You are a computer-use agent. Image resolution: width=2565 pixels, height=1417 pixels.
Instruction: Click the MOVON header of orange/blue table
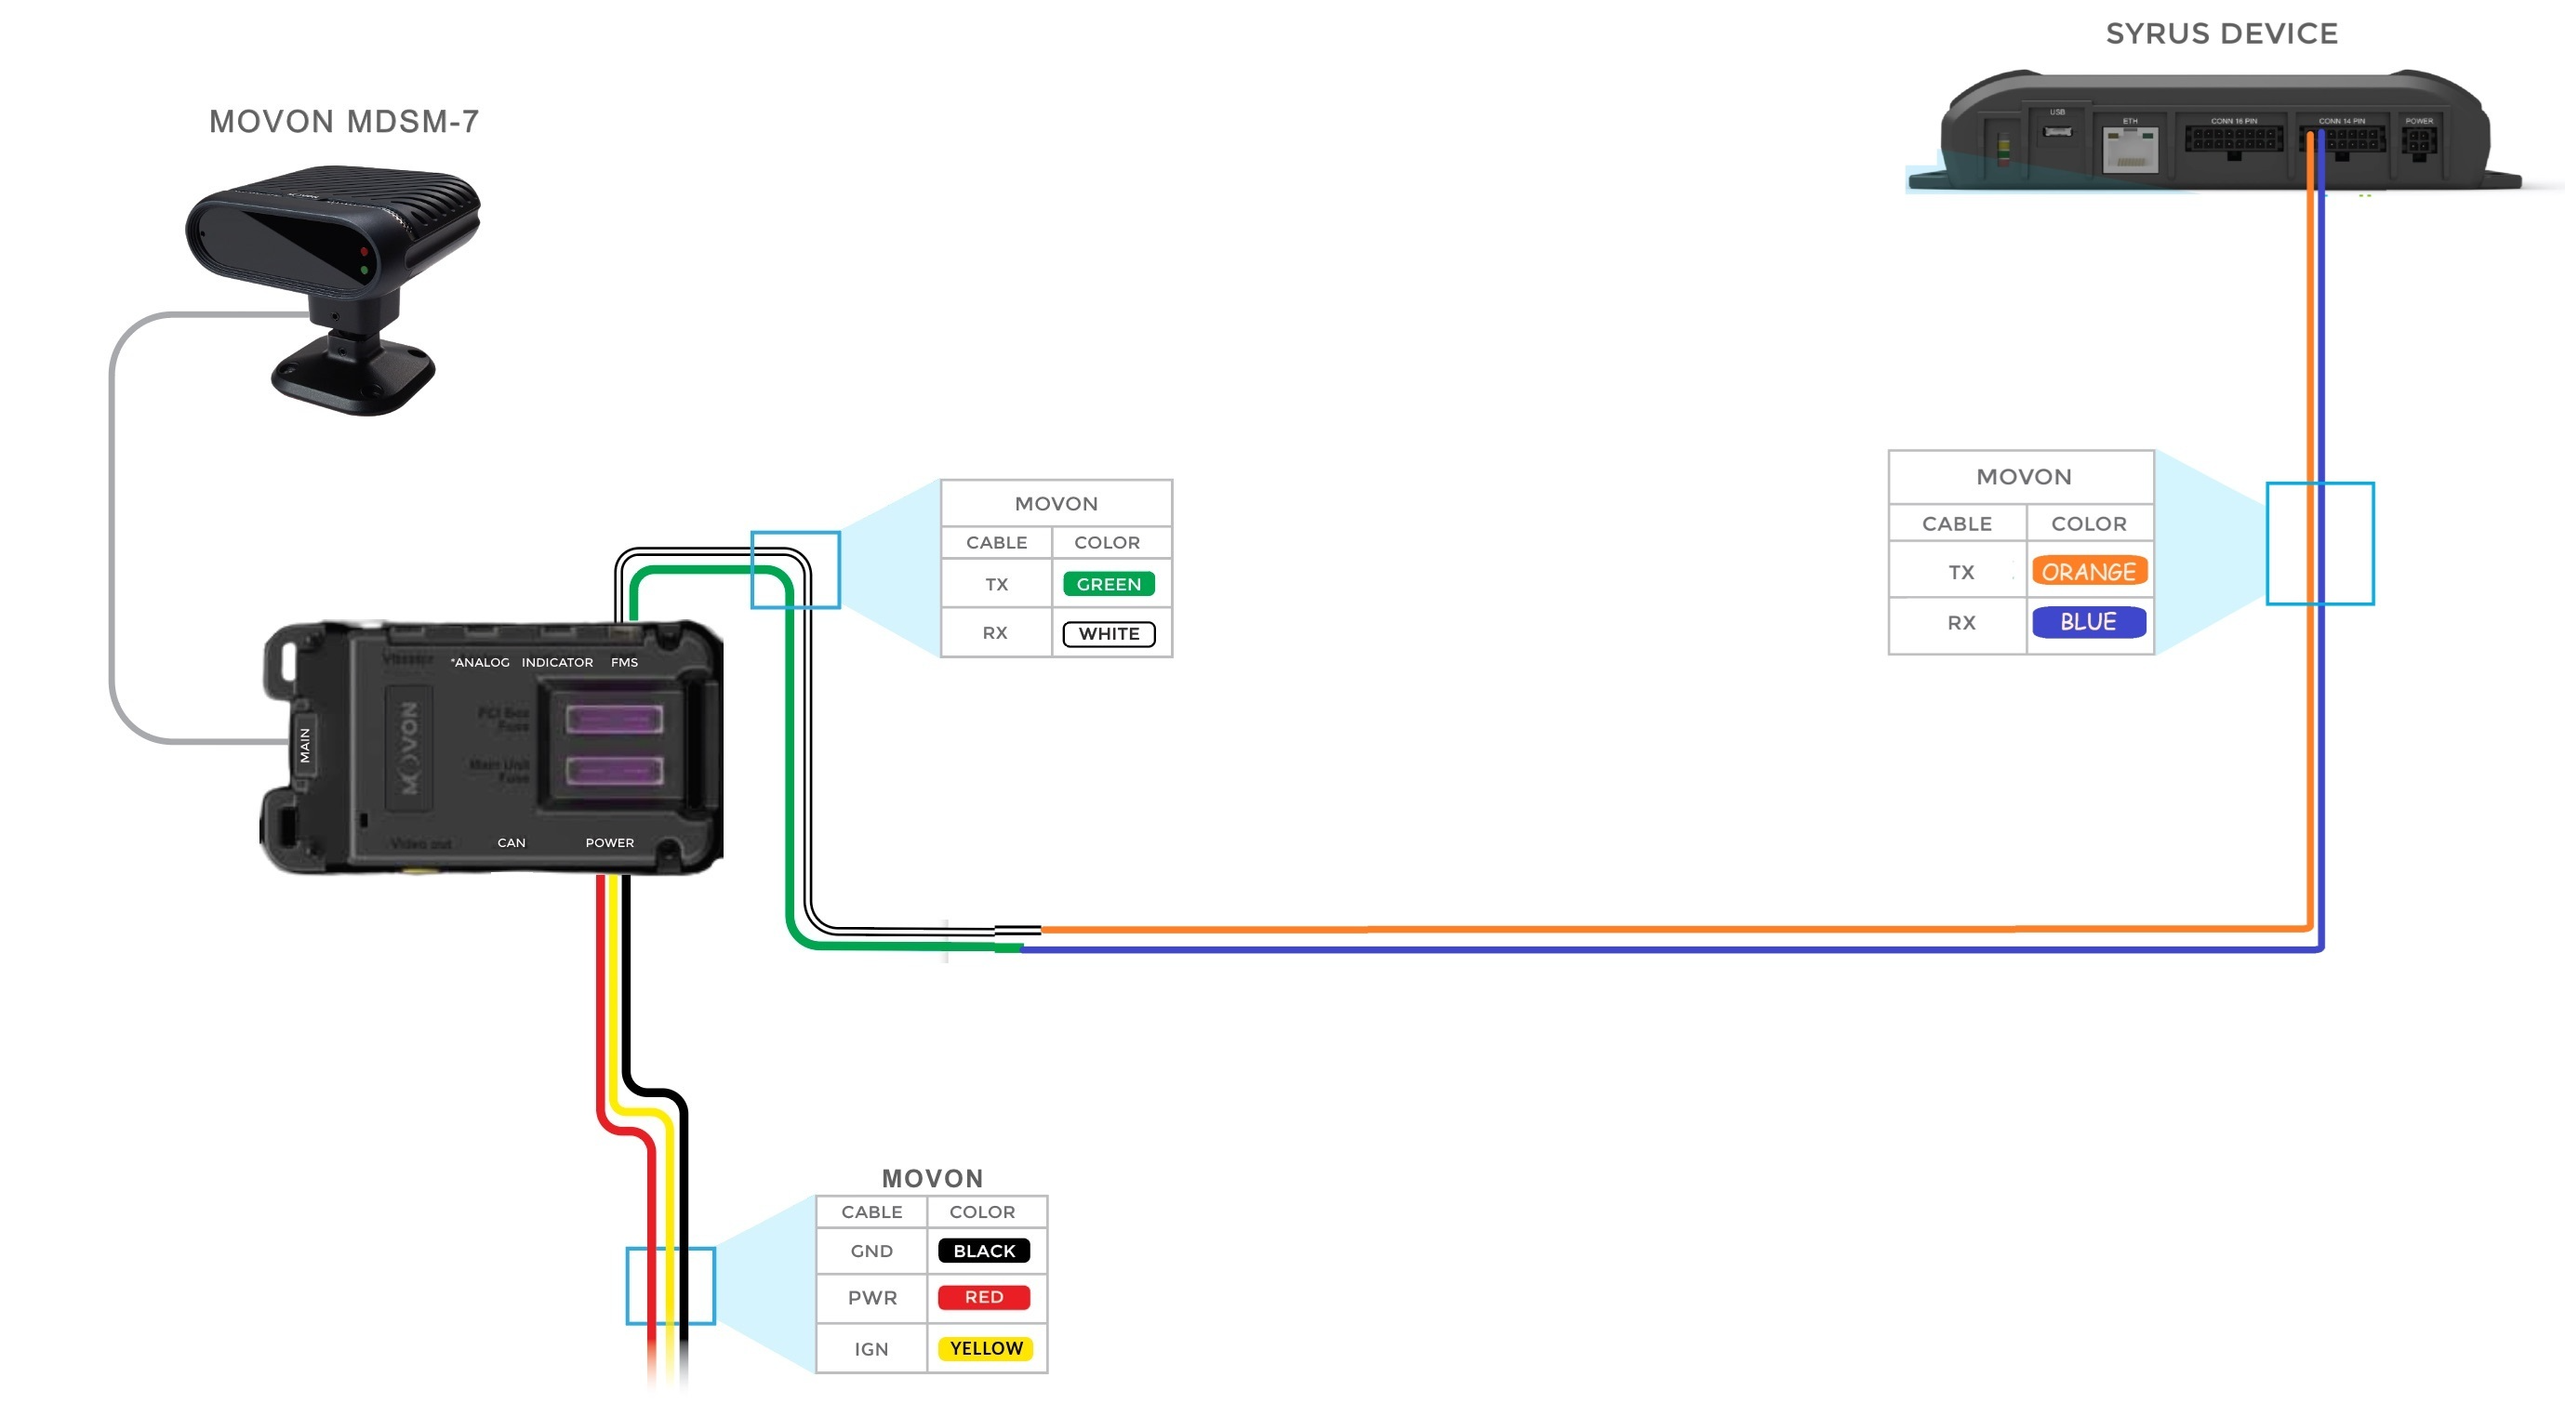[x=2024, y=477]
